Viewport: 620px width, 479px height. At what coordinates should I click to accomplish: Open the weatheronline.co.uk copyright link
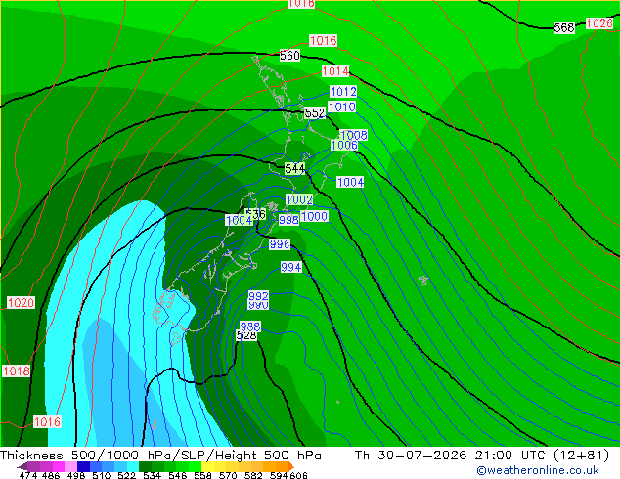click(x=537, y=470)
